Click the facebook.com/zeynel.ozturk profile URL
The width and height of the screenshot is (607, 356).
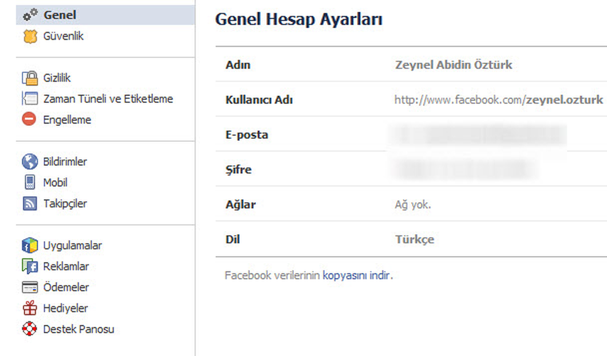[499, 99]
